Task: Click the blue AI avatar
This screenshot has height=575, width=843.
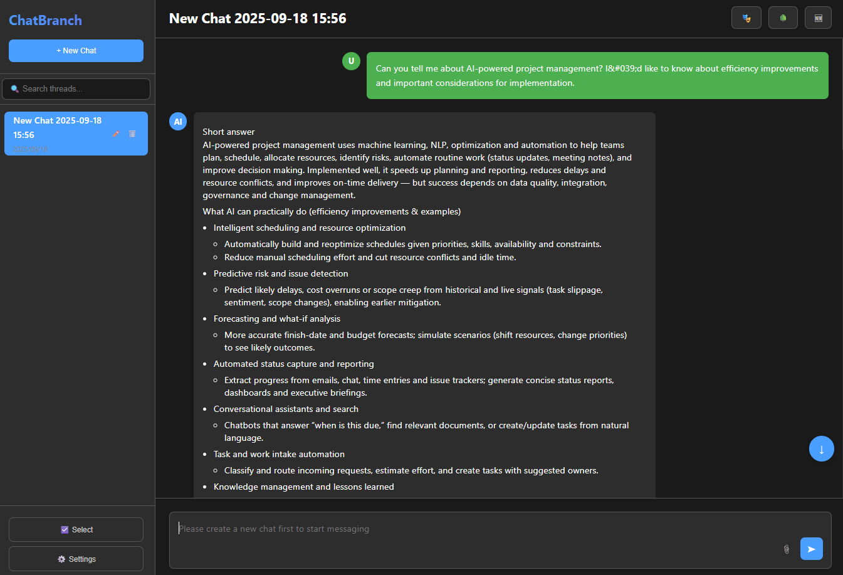Action: 178,122
